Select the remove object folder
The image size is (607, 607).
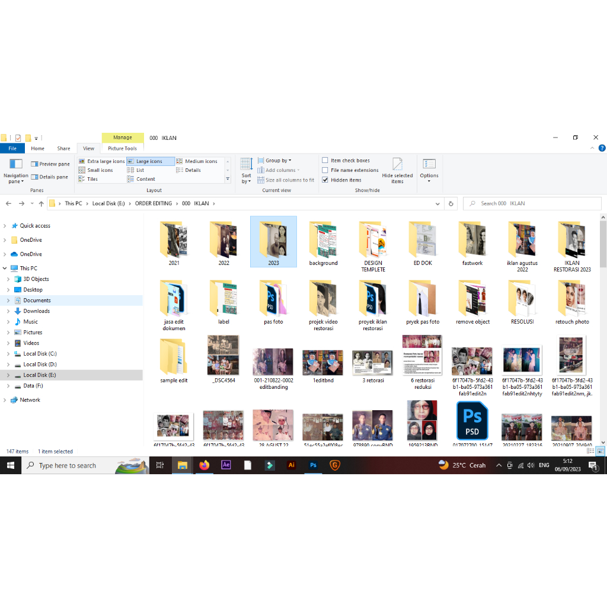tap(472, 302)
